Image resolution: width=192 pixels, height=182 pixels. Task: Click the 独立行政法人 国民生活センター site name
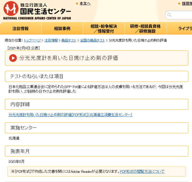coord(45,9)
